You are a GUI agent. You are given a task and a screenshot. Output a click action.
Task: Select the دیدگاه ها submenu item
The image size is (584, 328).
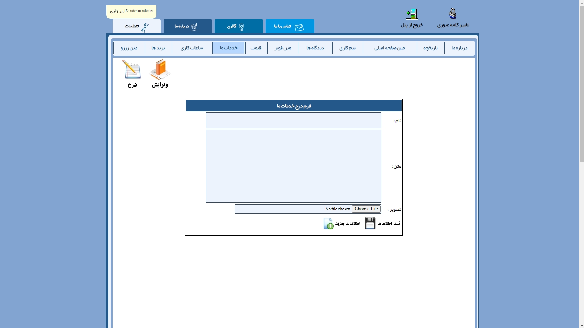click(x=315, y=48)
